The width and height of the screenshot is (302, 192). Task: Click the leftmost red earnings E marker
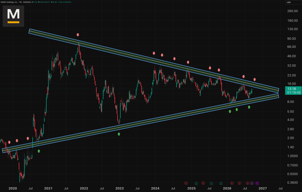click(x=186, y=183)
